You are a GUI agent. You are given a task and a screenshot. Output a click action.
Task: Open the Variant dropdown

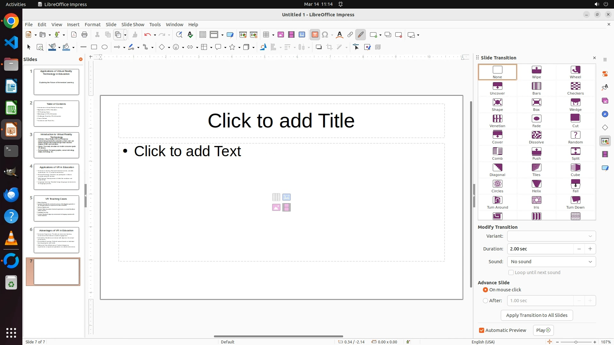coord(551,236)
